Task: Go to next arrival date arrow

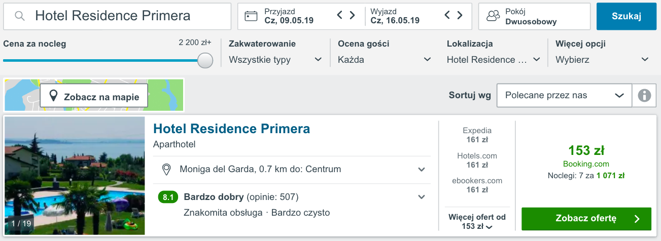Action: (353, 15)
